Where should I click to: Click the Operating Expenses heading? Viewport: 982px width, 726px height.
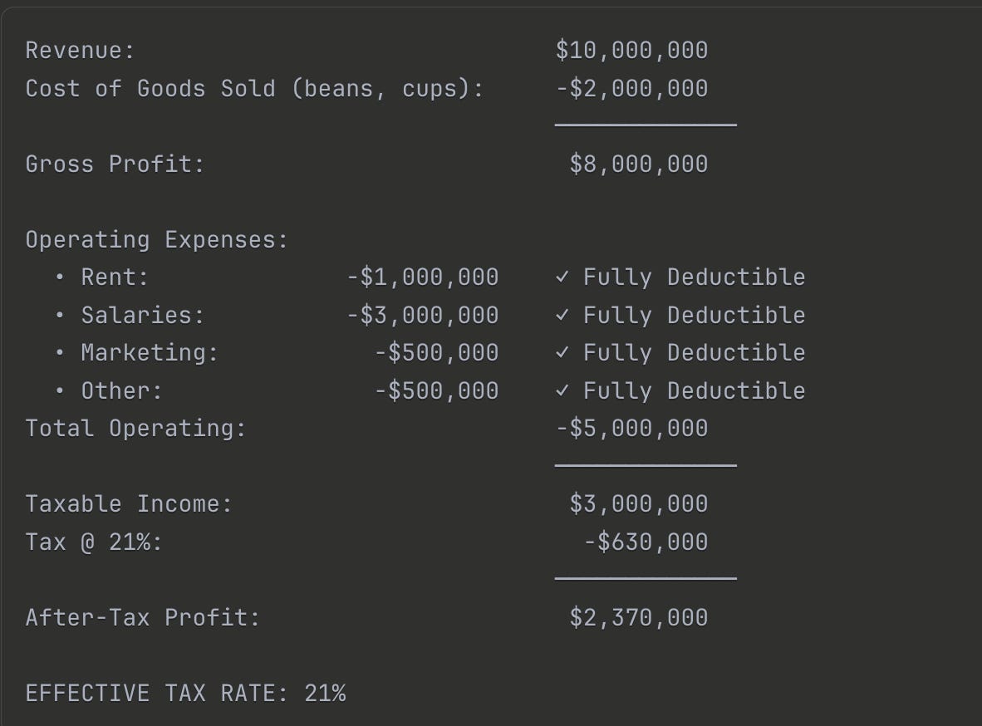pos(156,240)
